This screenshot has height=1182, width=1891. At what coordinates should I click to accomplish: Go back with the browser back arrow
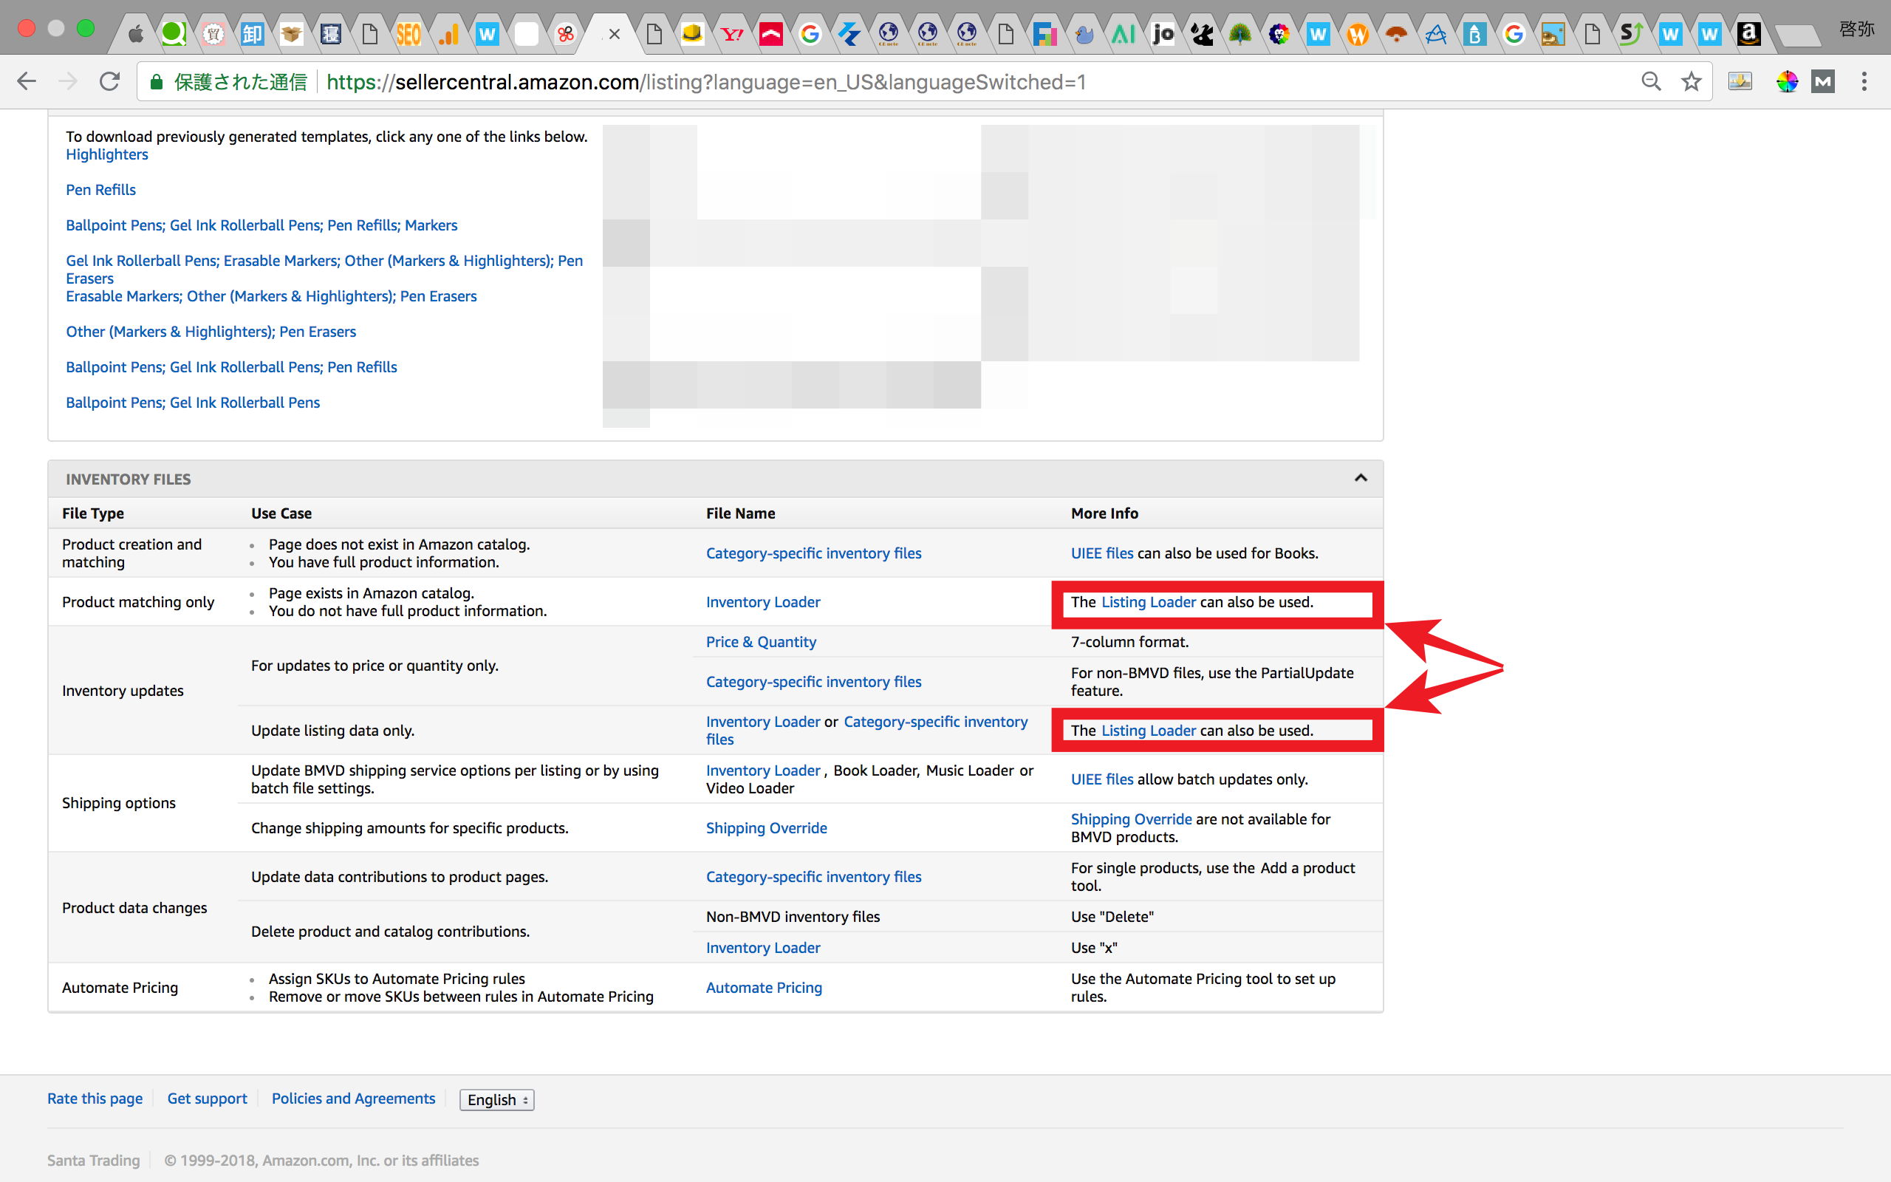coord(27,81)
